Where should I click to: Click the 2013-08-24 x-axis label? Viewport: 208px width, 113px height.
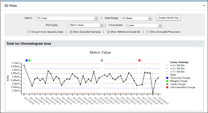coord(153,101)
